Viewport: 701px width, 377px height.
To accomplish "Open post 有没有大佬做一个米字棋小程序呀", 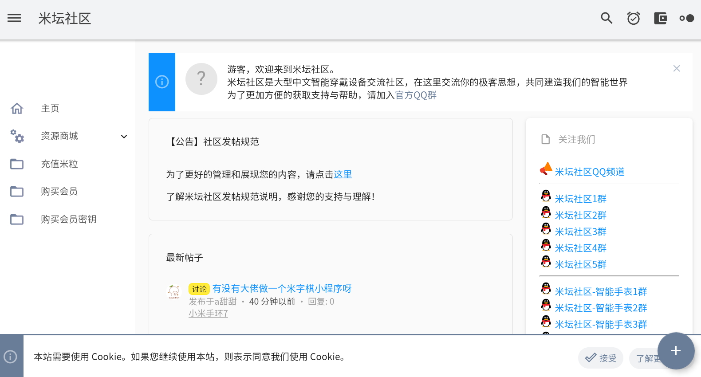I will [x=282, y=289].
